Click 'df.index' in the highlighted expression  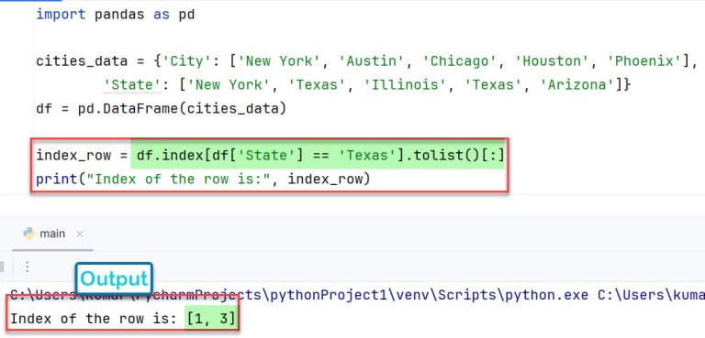pyautogui.click(x=170, y=156)
